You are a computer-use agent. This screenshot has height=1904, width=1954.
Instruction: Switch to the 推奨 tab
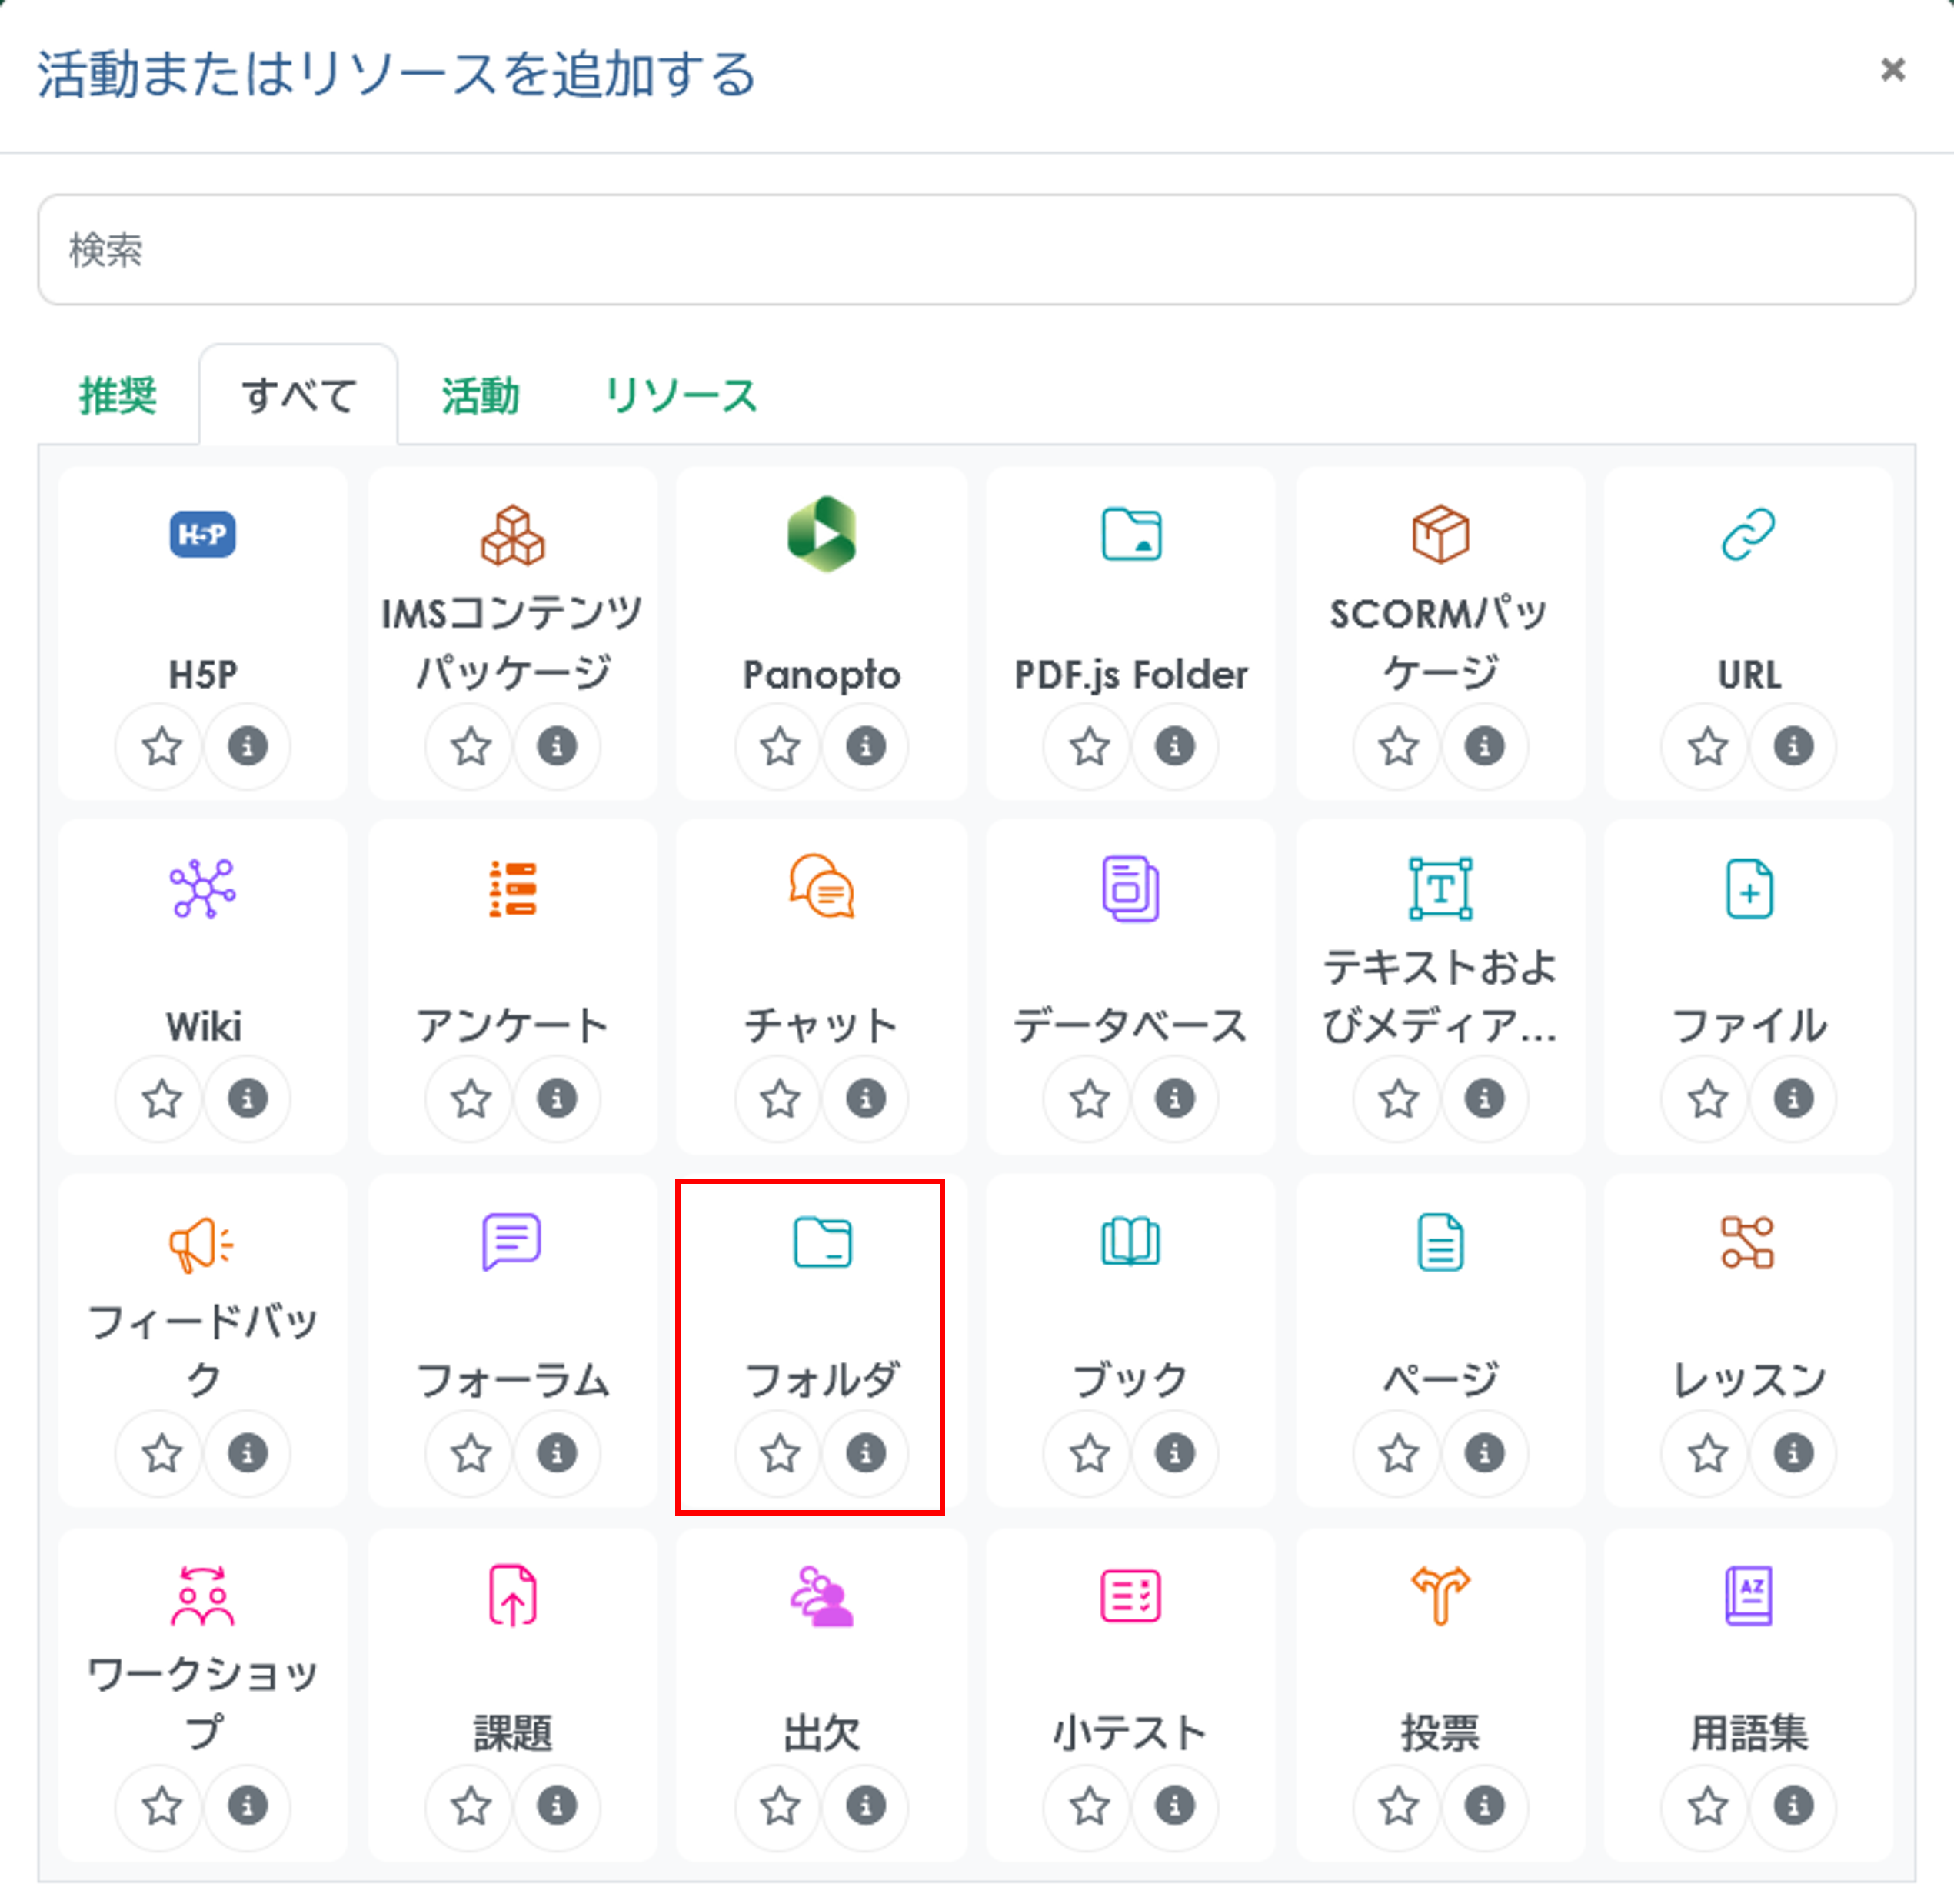point(118,396)
